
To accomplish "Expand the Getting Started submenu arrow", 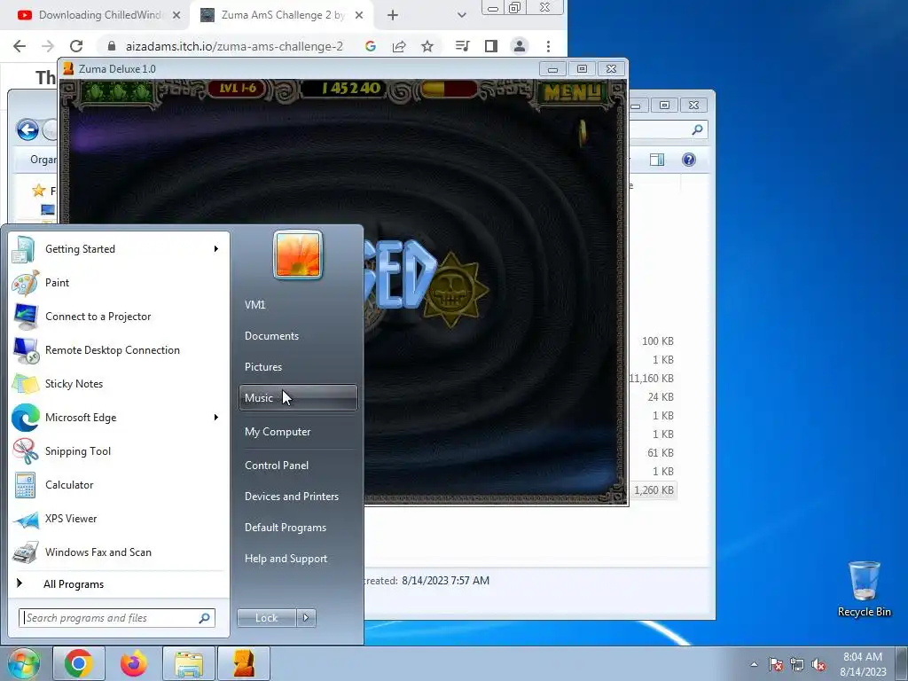I will [216, 249].
